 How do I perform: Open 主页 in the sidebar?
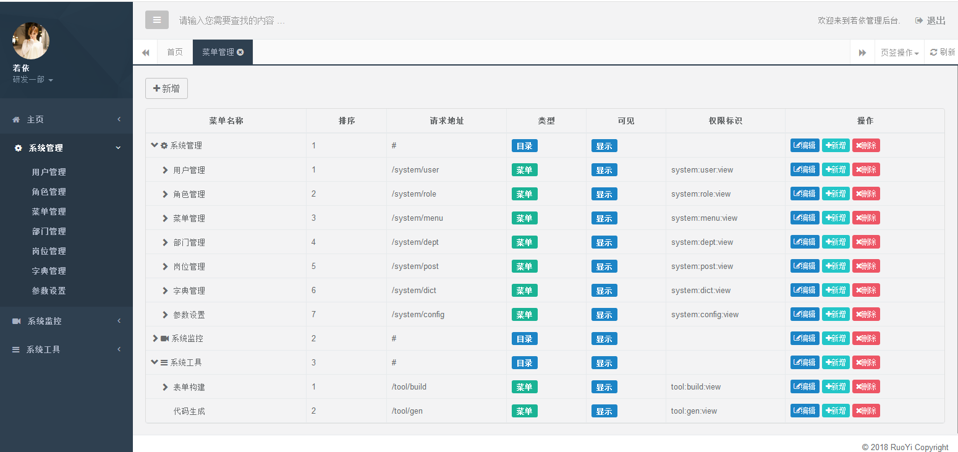click(x=66, y=119)
